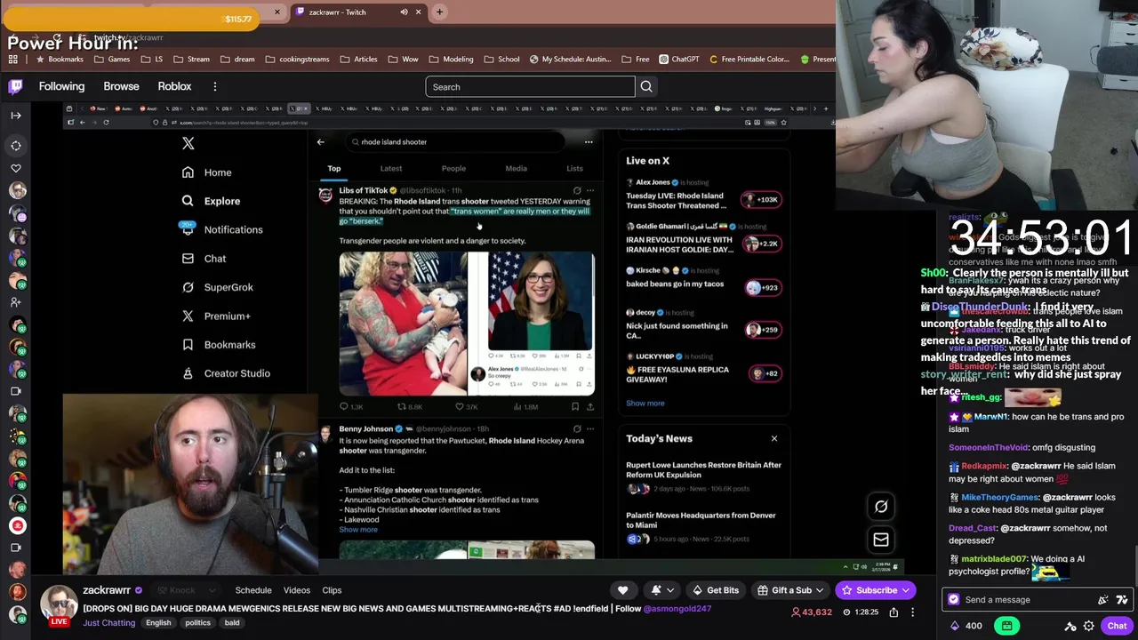Claim the green channel points bonus chest
The image size is (1138, 640).
(1006, 626)
